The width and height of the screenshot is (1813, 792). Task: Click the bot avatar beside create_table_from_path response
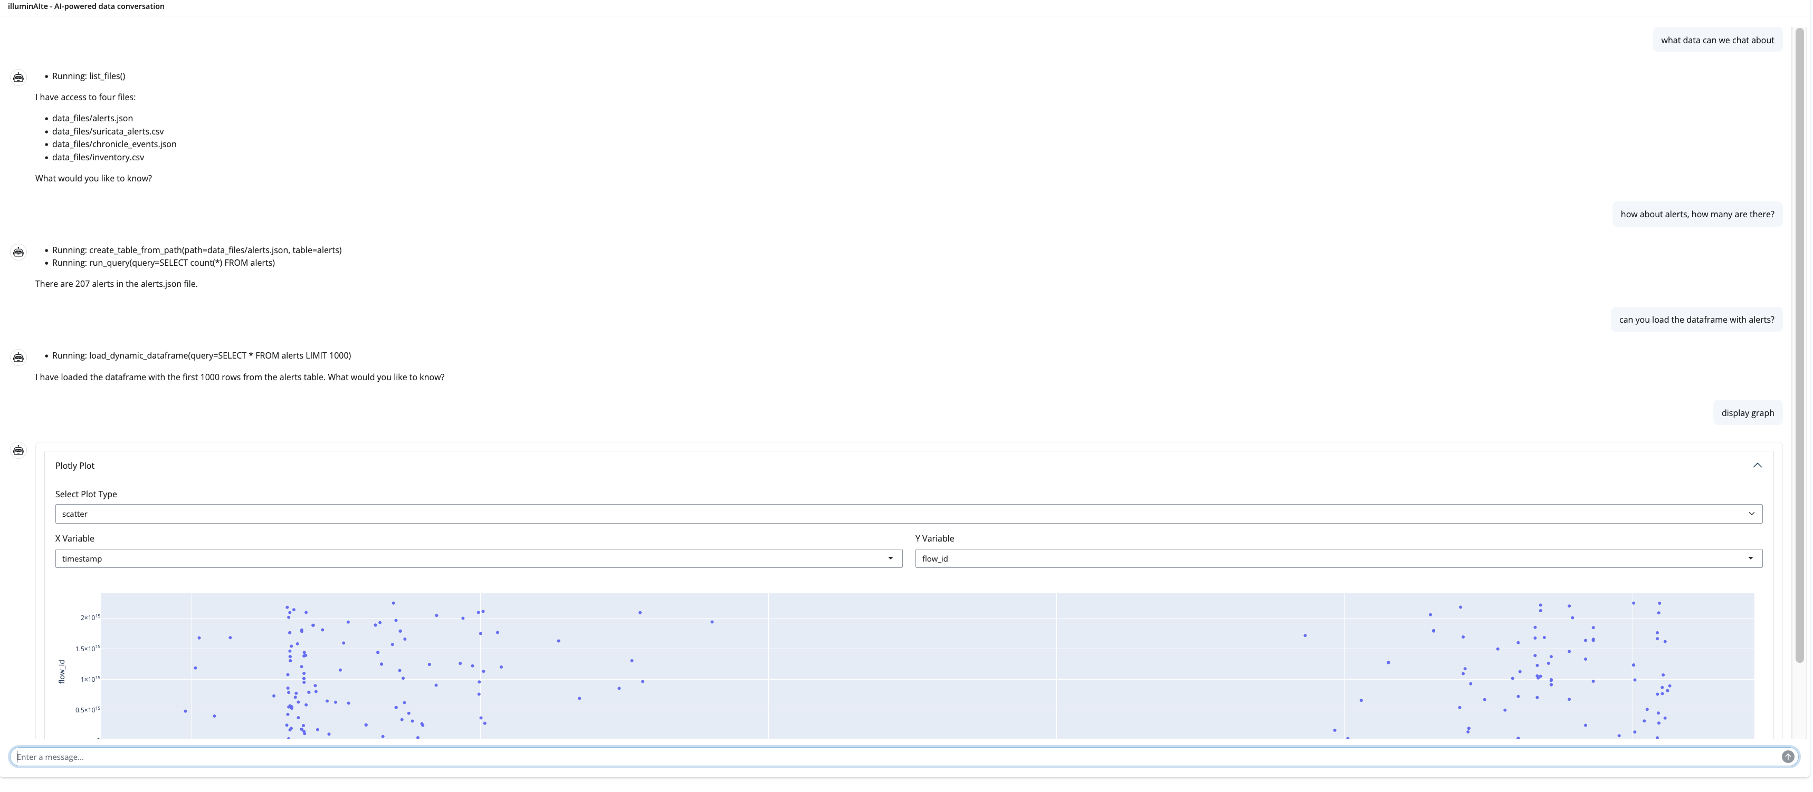tap(18, 252)
